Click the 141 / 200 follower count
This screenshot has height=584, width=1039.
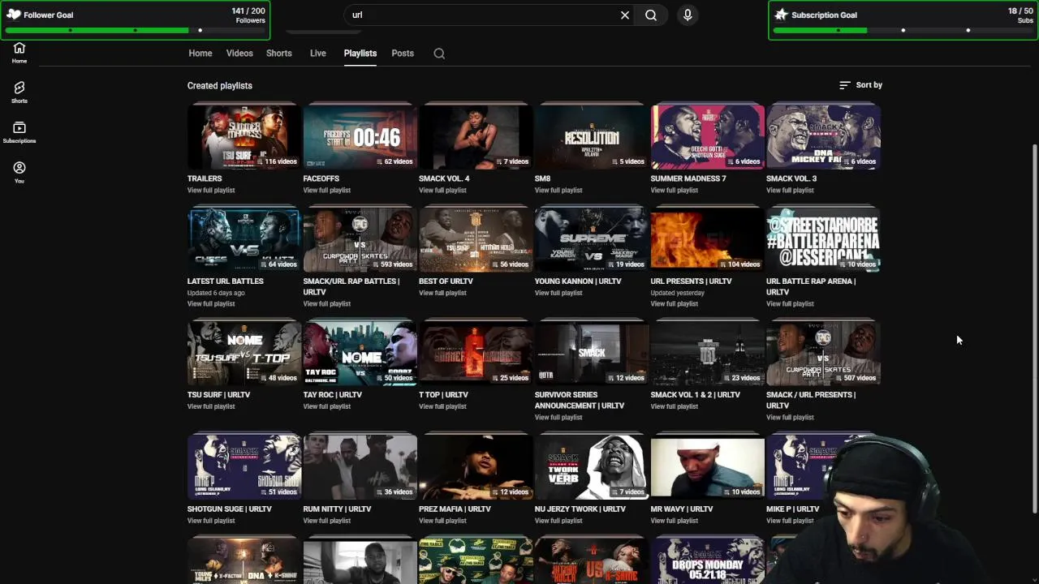[x=248, y=11]
